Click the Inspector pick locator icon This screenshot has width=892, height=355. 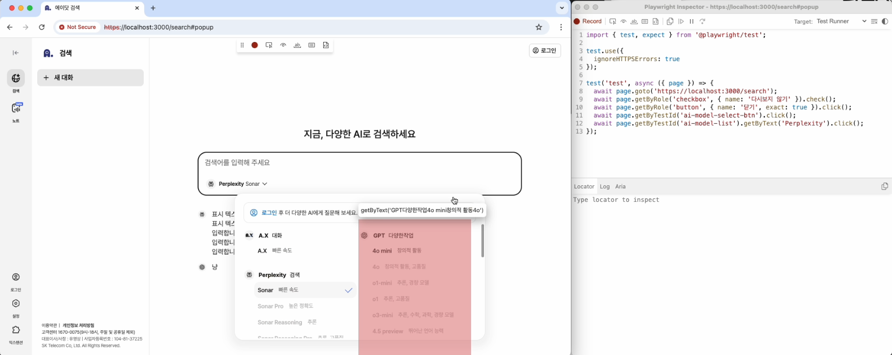pyautogui.click(x=613, y=22)
